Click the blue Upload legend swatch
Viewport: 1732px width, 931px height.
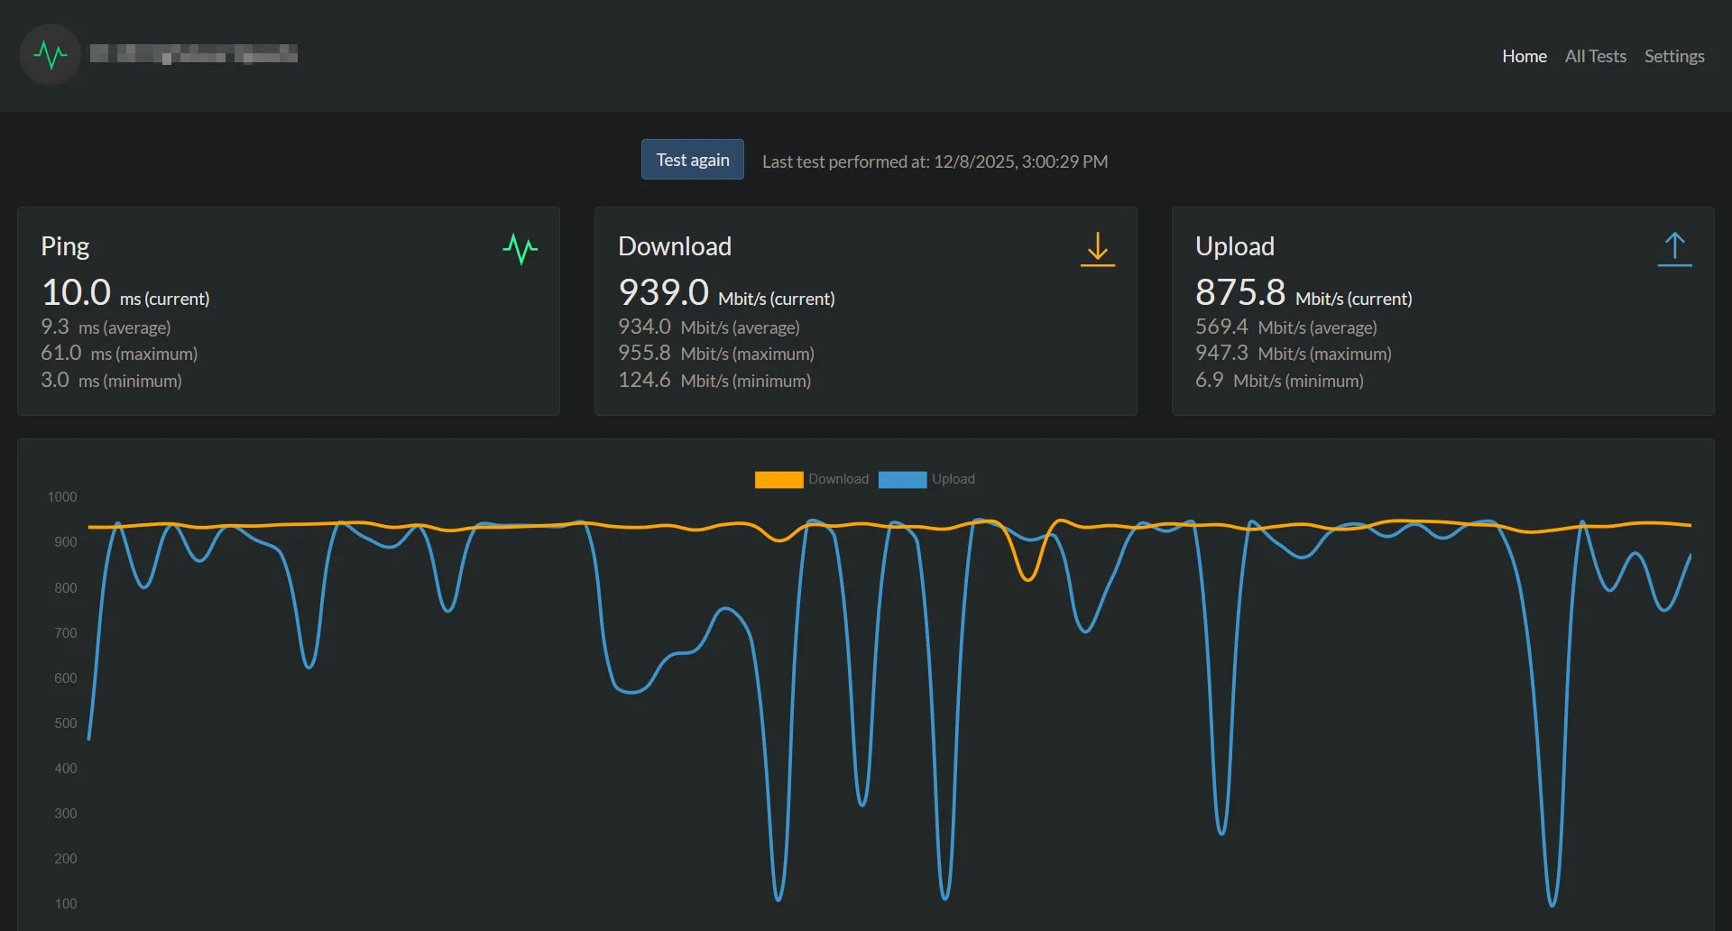[x=902, y=479]
